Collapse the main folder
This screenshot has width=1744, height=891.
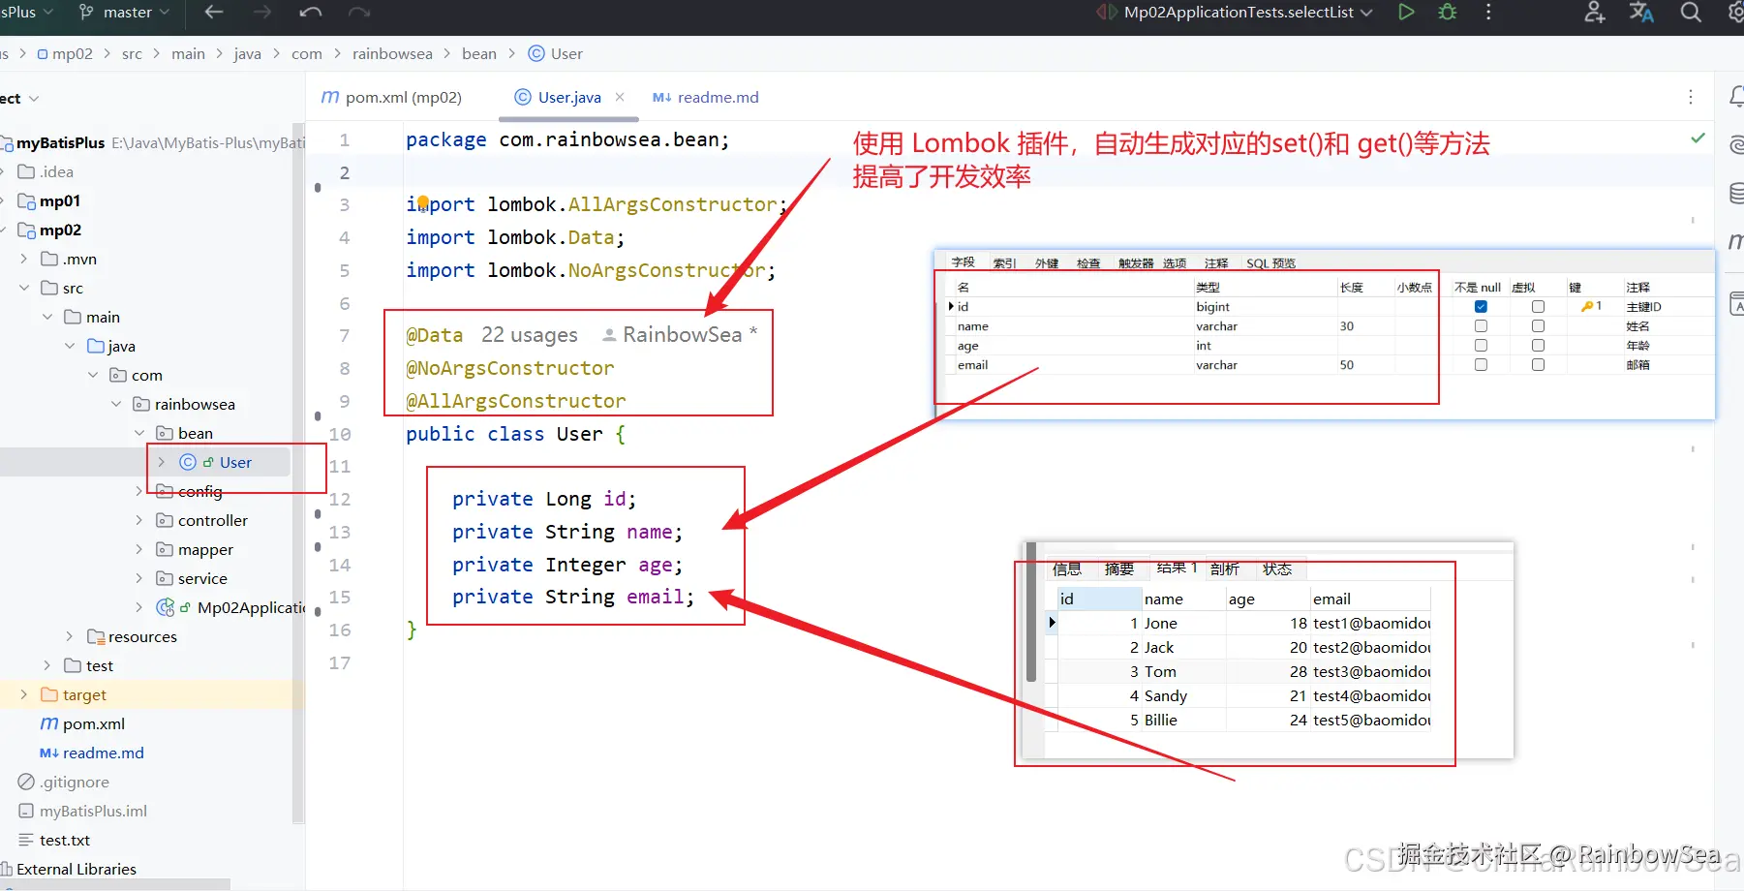47,317
